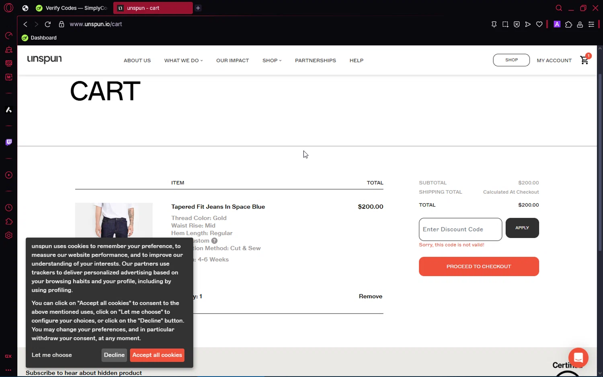Viewport: 603px width, 377px height.
Task: Open the extensions cube icon
Action: point(568,25)
